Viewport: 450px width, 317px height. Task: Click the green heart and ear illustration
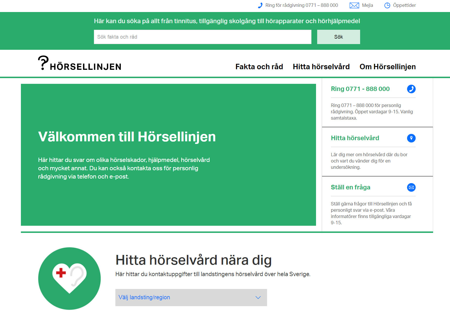tap(69, 278)
